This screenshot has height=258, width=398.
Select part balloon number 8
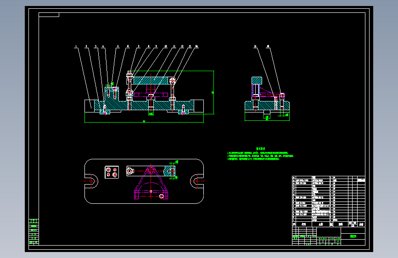tap(149, 46)
